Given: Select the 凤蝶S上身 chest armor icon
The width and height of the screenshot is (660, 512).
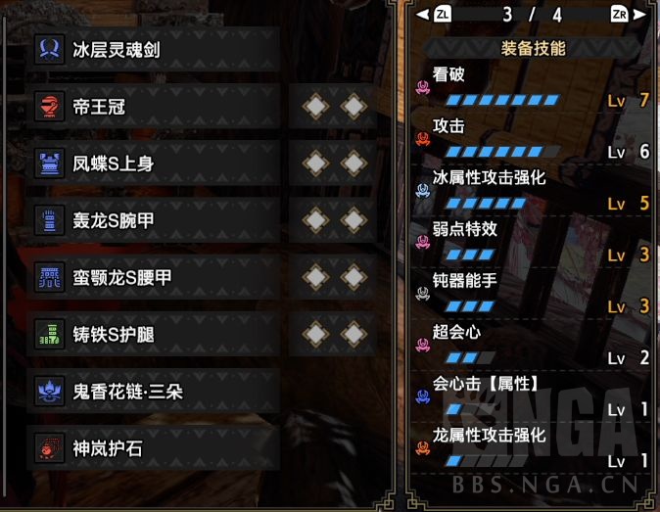Looking at the screenshot, I should point(50,163).
